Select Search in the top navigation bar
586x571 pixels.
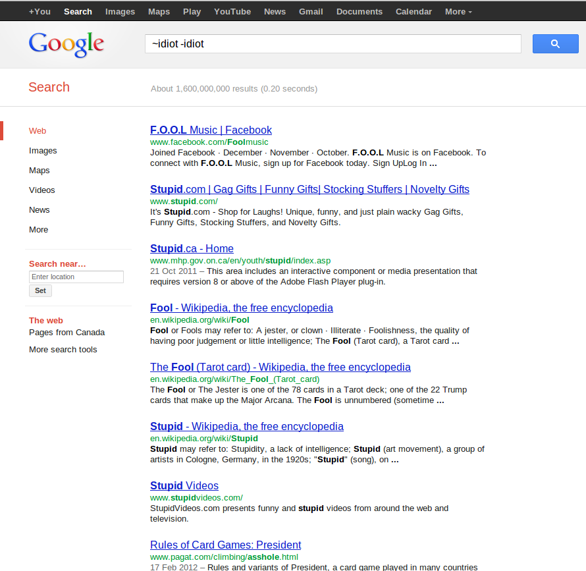point(78,12)
